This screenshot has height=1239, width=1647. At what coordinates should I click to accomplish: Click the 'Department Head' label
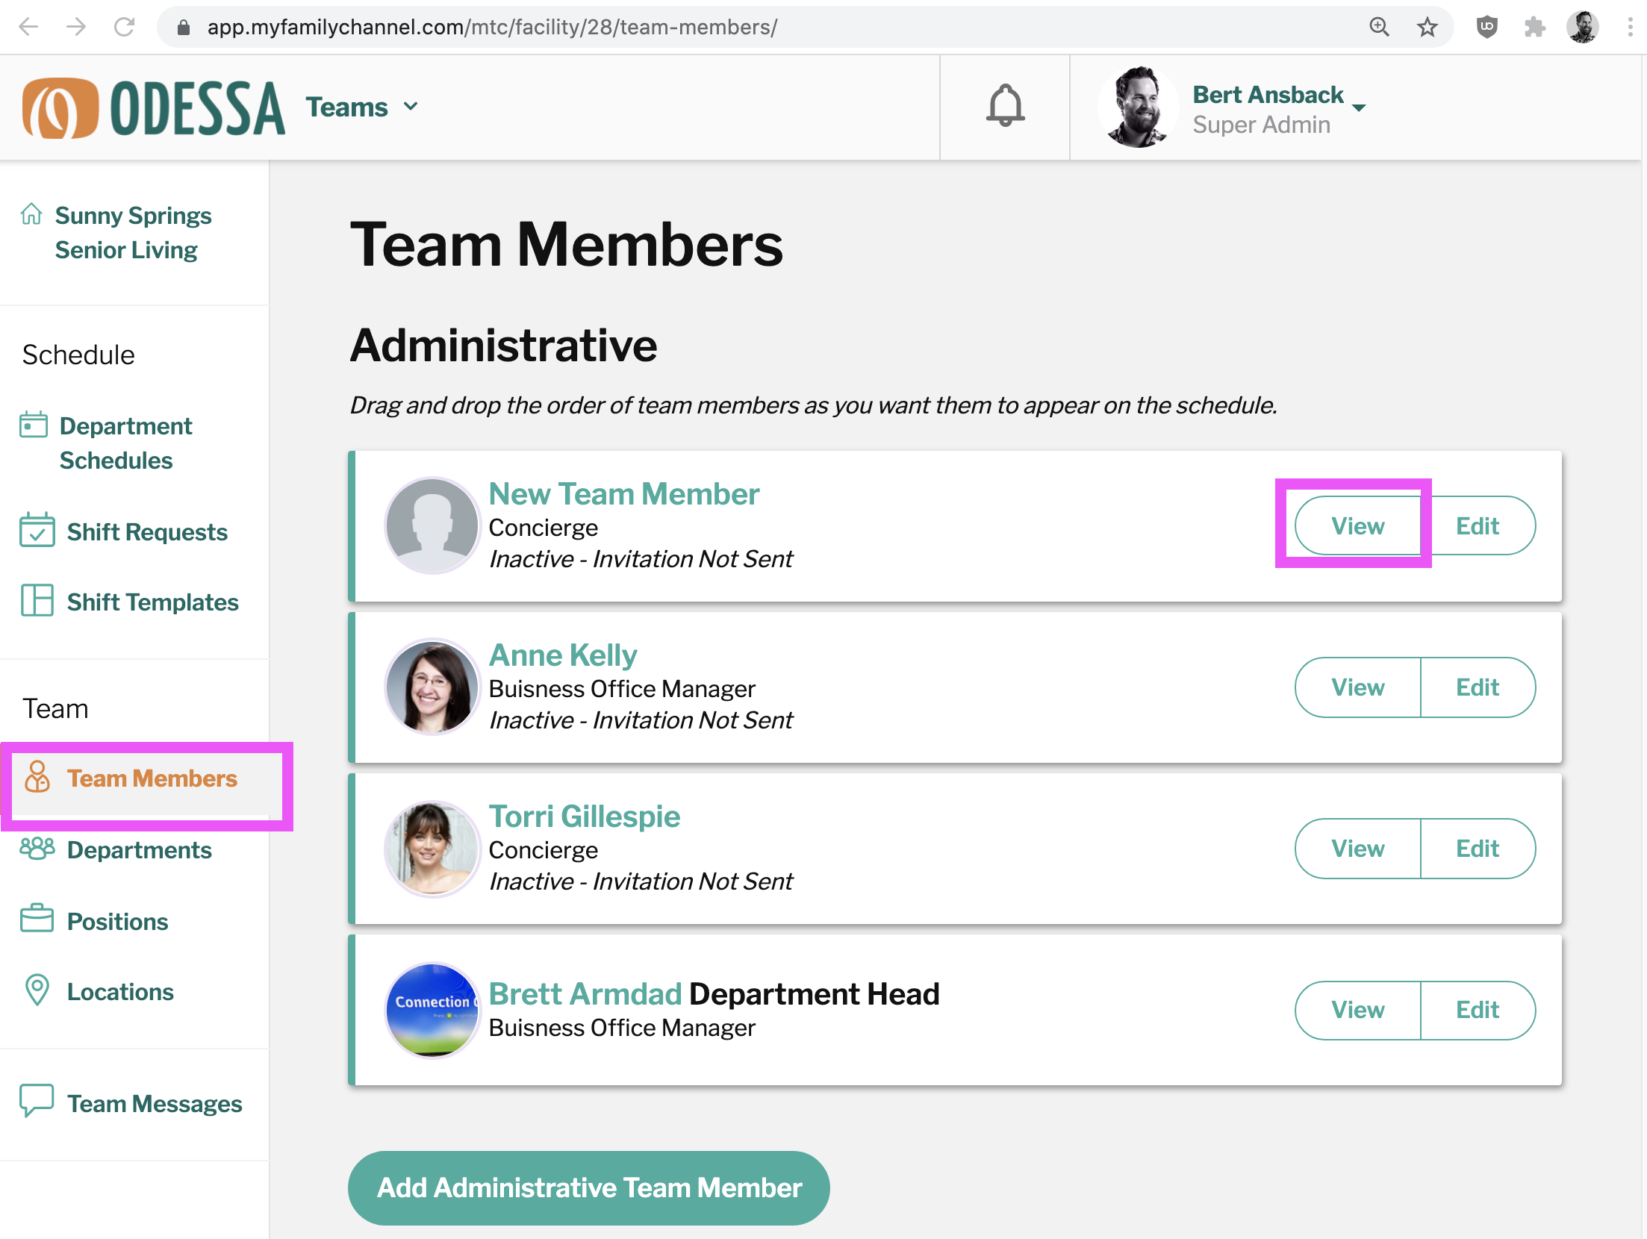tap(814, 993)
